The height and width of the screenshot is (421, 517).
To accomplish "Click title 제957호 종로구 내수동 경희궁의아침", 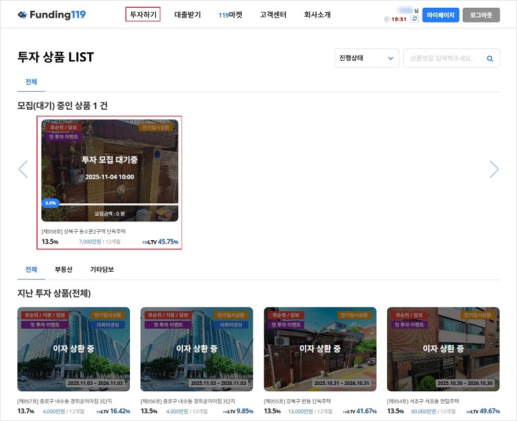I will click(x=65, y=401).
